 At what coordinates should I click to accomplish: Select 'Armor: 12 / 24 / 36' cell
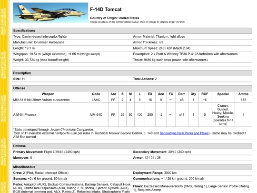tap(192, 158)
